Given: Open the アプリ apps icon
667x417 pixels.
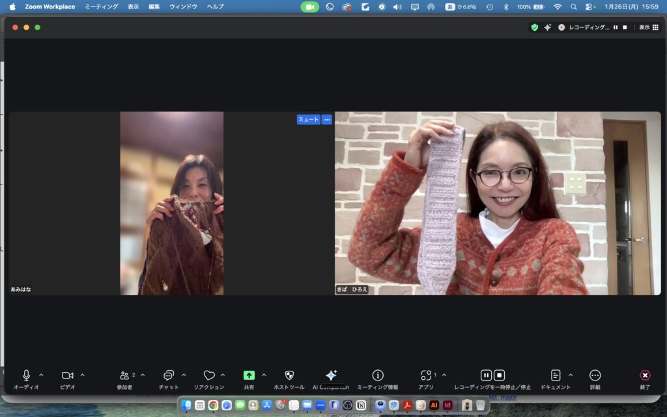Looking at the screenshot, I should [x=426, y=375].
